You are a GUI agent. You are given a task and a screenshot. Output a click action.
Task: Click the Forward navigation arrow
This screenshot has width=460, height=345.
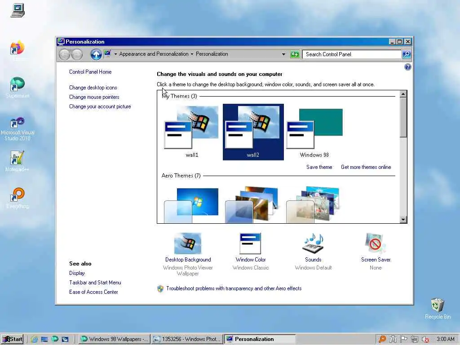pyautogui.click(x=77, y=54)
